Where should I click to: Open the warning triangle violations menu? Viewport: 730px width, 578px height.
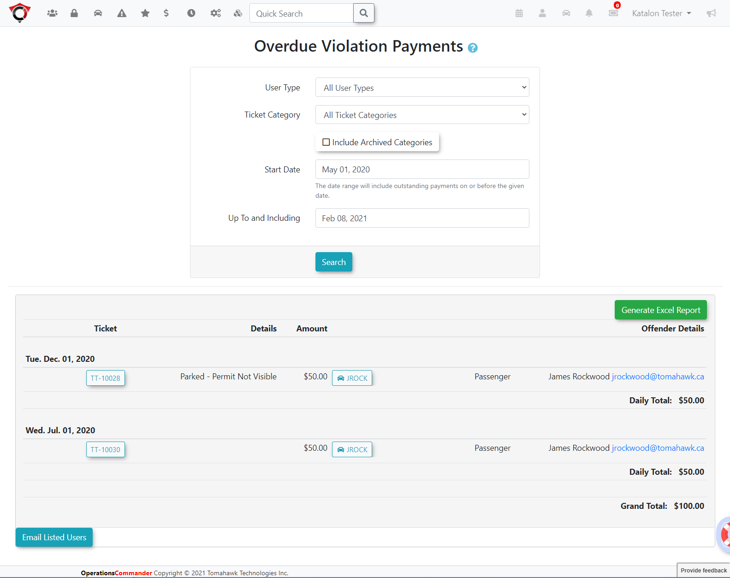pos(122,13)
